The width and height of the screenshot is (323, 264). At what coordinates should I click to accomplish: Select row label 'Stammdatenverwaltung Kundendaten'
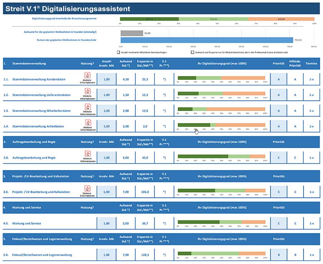(x=39, y=79)
